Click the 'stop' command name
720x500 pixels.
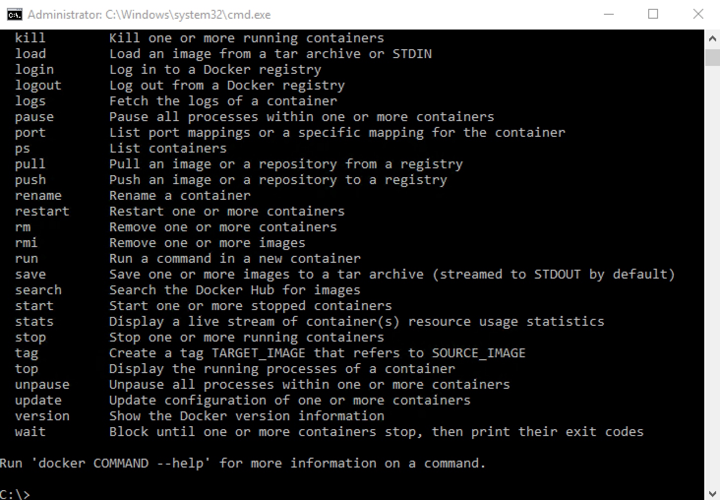(x=30, y=338)
